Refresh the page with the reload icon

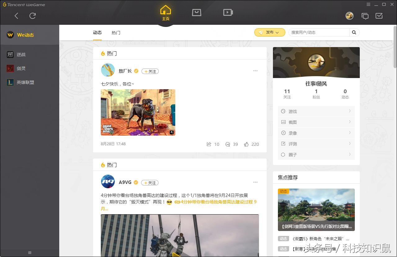[33, 16]
